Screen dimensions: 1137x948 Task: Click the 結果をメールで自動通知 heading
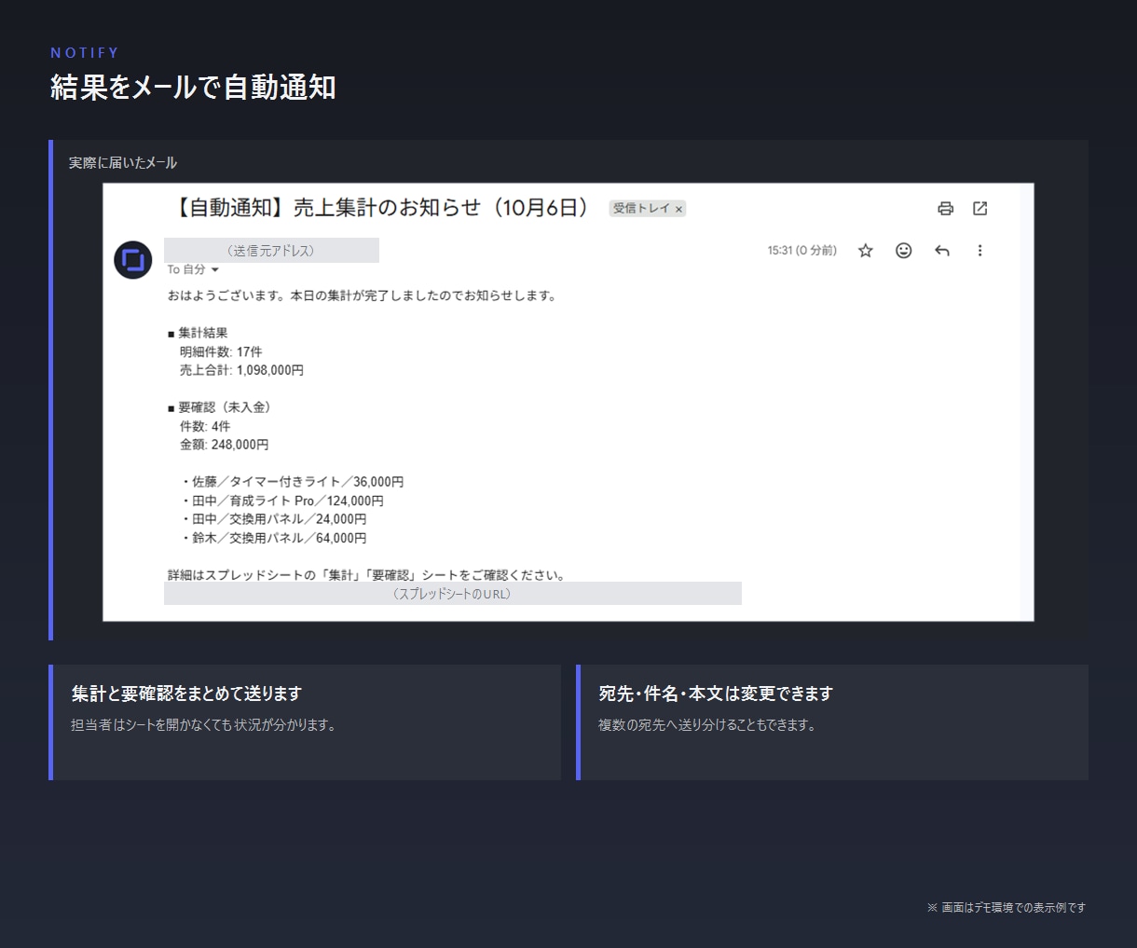193,88
